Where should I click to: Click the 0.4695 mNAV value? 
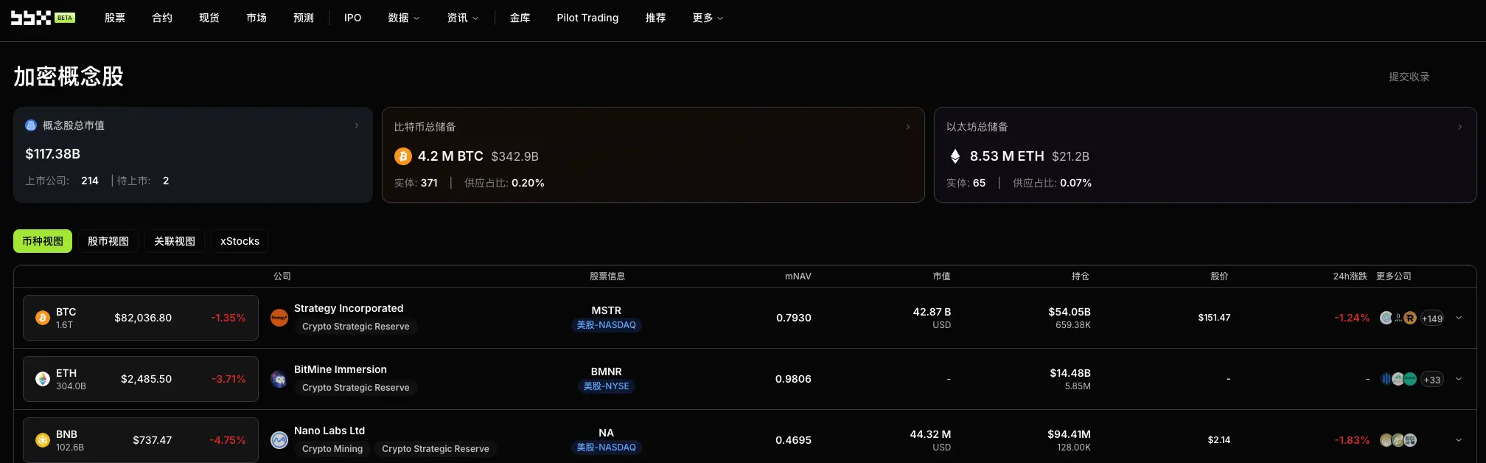pyautogui.click(x=793, y=440)
